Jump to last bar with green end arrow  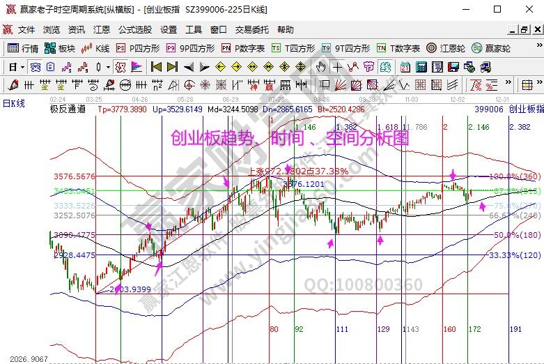tap(171, 67)
